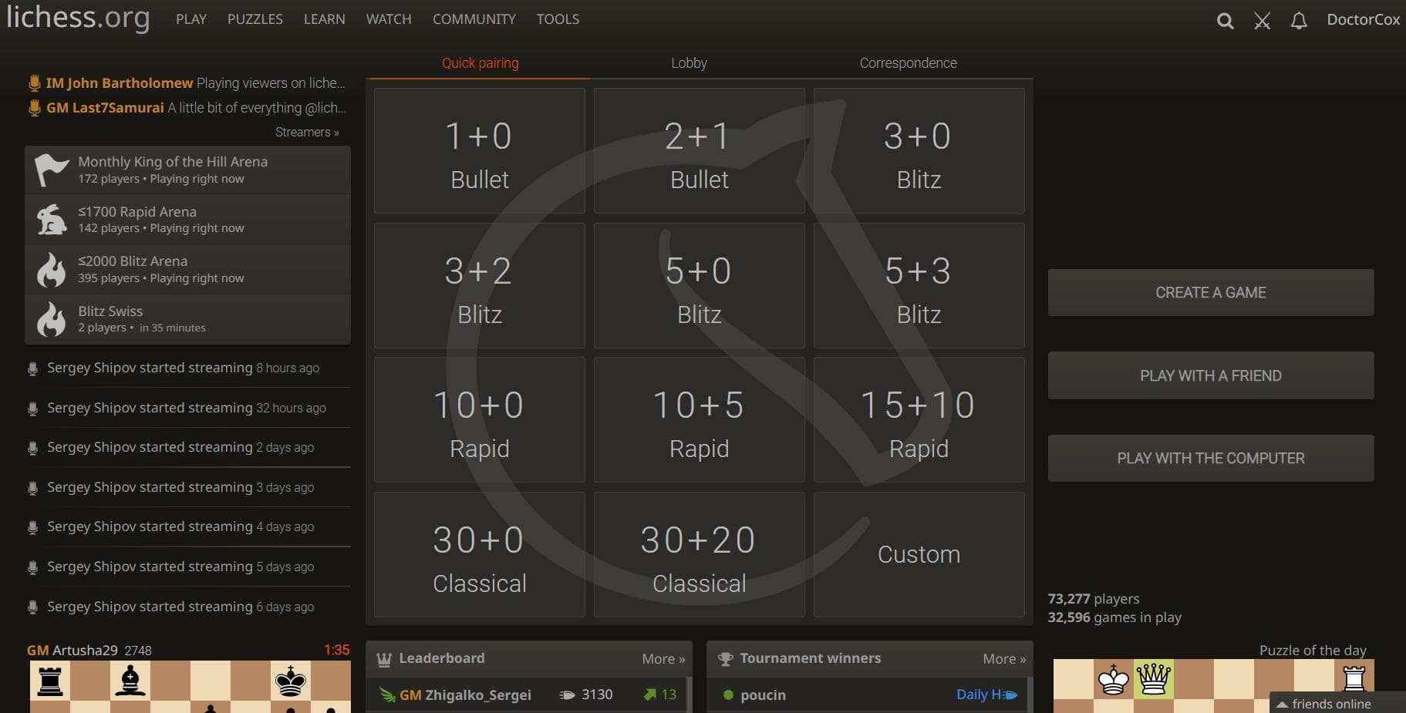
Task: Click the Tournament winners trophy icon
Action: [725, 659]
